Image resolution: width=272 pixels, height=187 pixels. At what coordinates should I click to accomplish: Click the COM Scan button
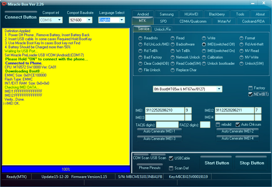(x=141, y=158)
